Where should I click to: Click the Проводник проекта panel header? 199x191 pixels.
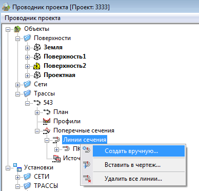[x=100, y=18]
